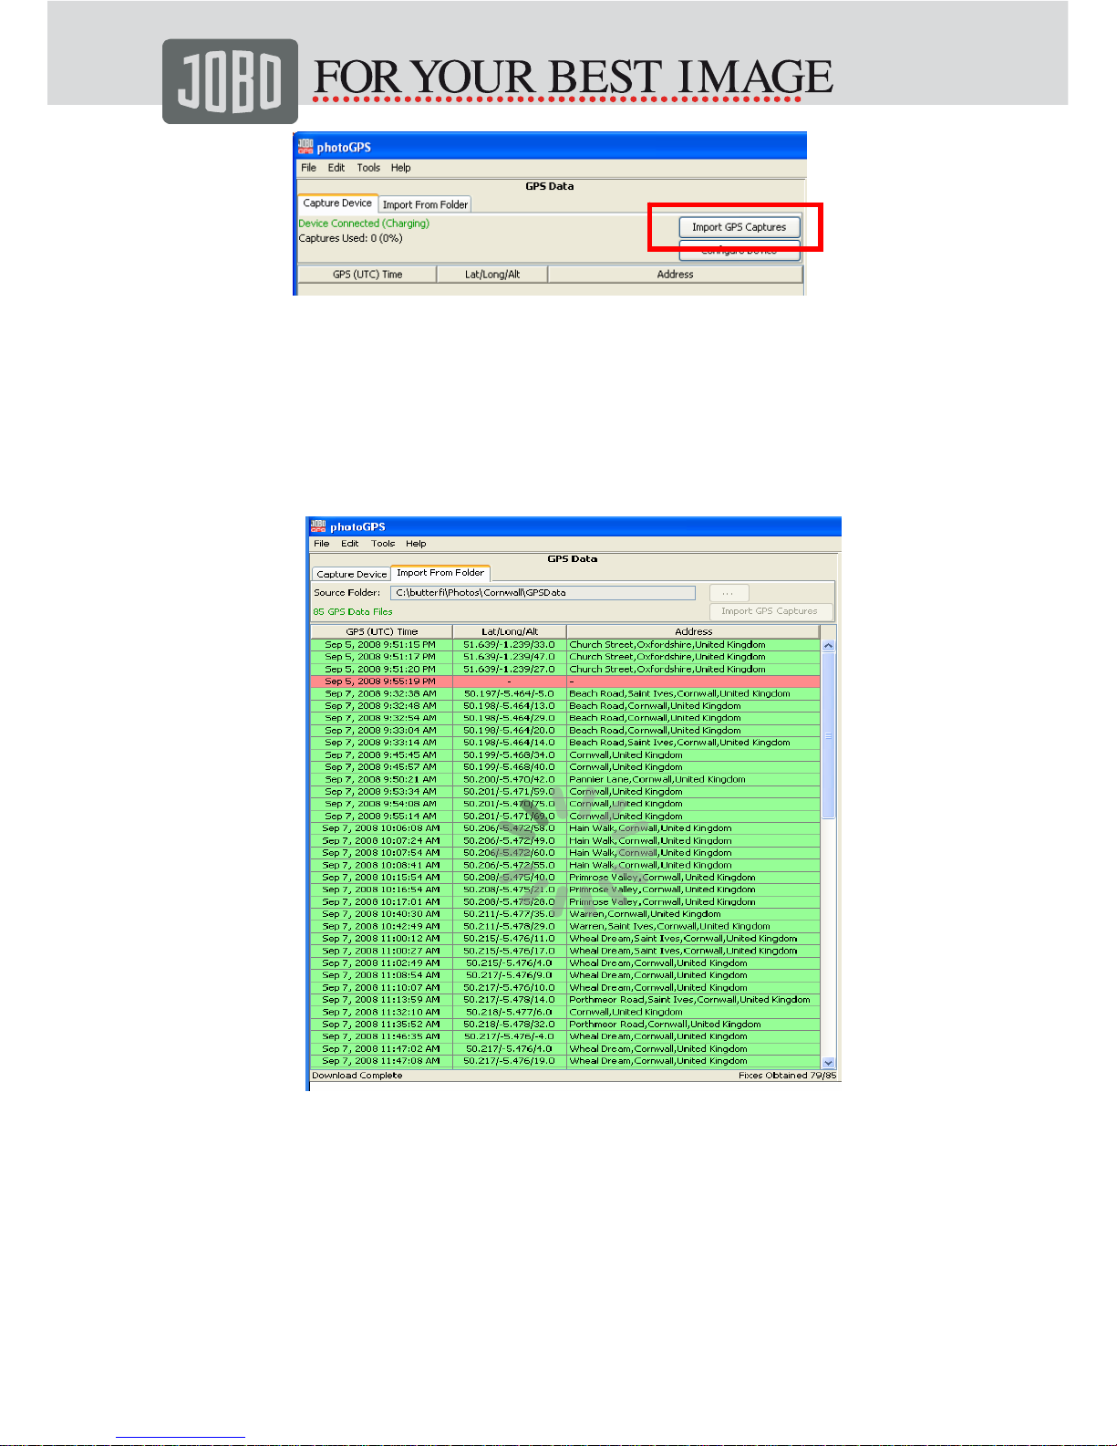Click coordinates '50.199/-5.468/40.0'
The image size is (1117, 1446).
tap(509, 767)
